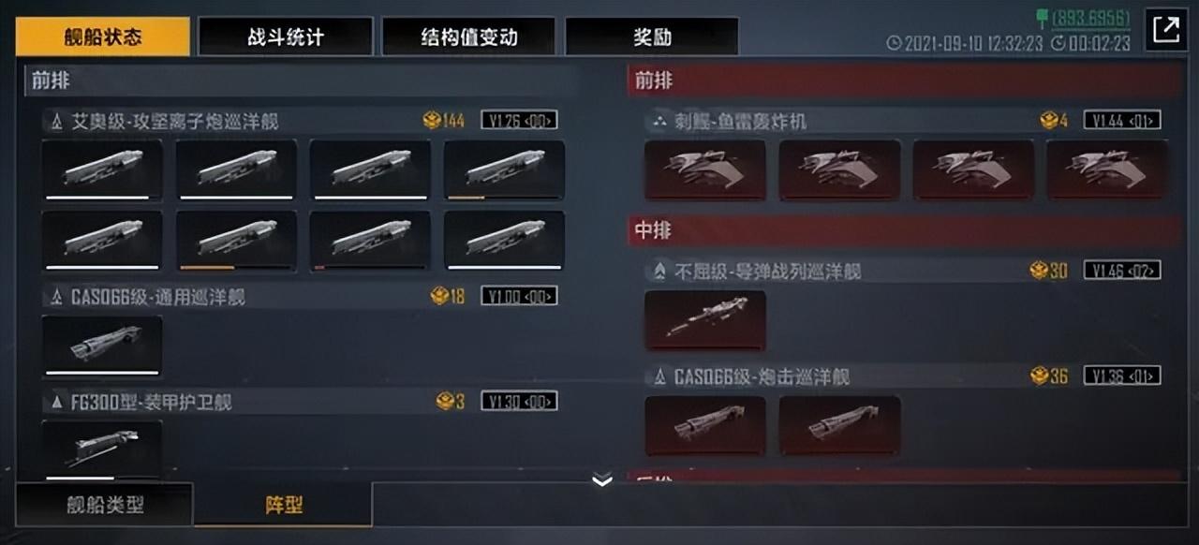Switch to the 战斗统计 tab

click(x=285, y=37)
